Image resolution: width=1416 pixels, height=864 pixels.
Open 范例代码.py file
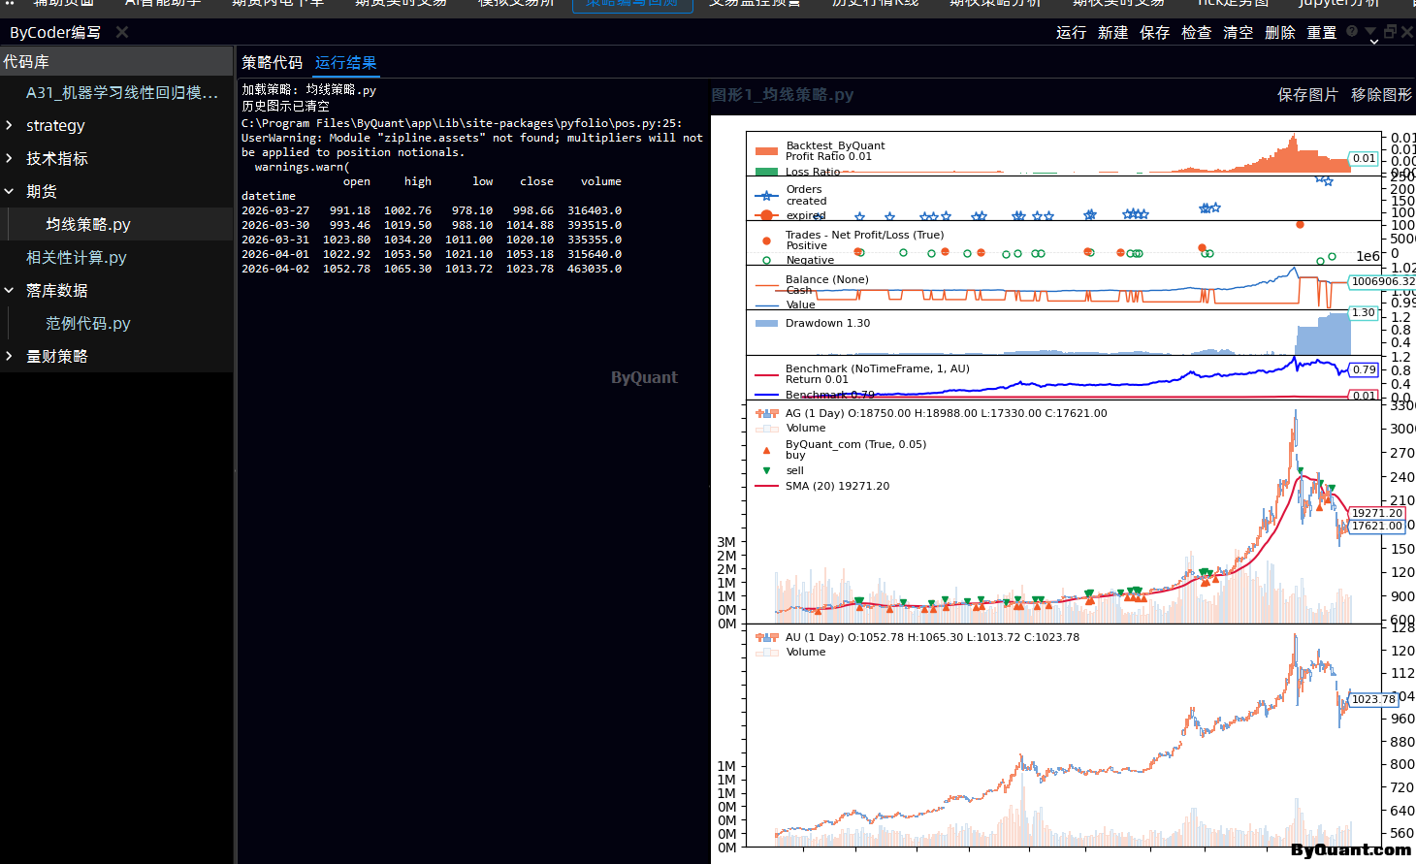[87, 324]
